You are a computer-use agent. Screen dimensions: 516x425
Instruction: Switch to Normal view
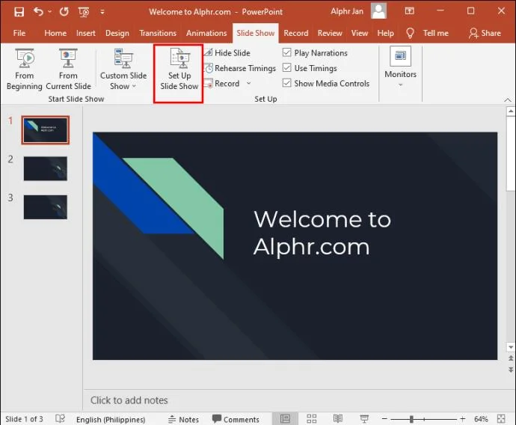(285, 419)
